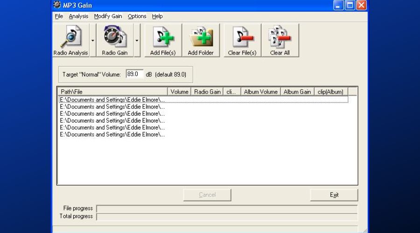420x233 pixels.
Task: Open the Analysis menu
Action: (78, 16)
